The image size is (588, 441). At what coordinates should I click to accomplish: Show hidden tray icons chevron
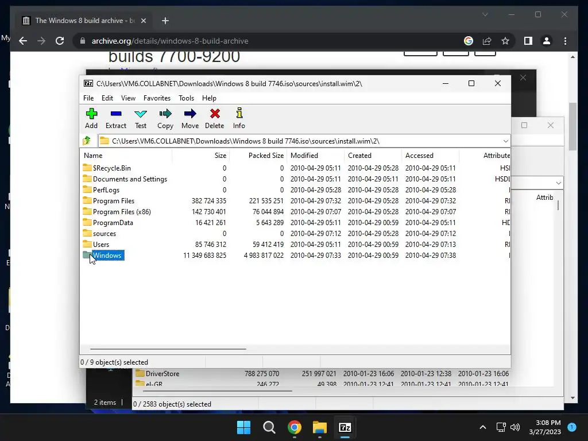pyautogui.click(x=482, y=427)
